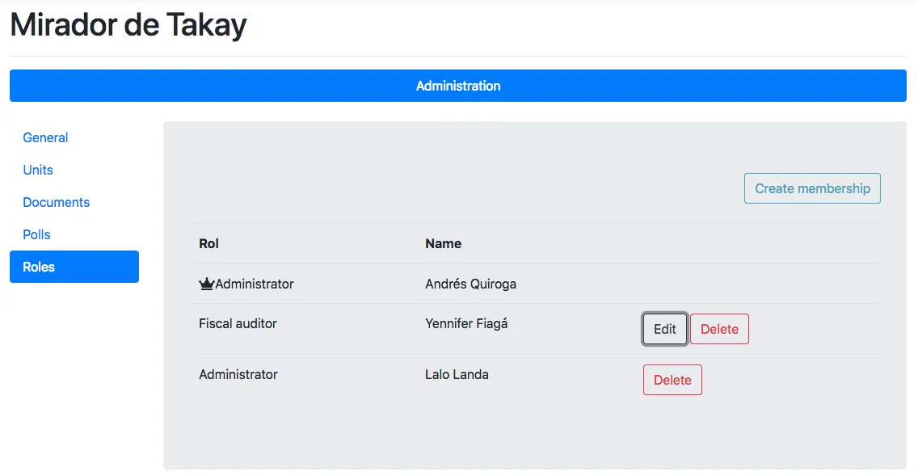The height and width of the screenshot is (476, 918).
Task: Select the Roles sidebar item
Action: [74, 267]
